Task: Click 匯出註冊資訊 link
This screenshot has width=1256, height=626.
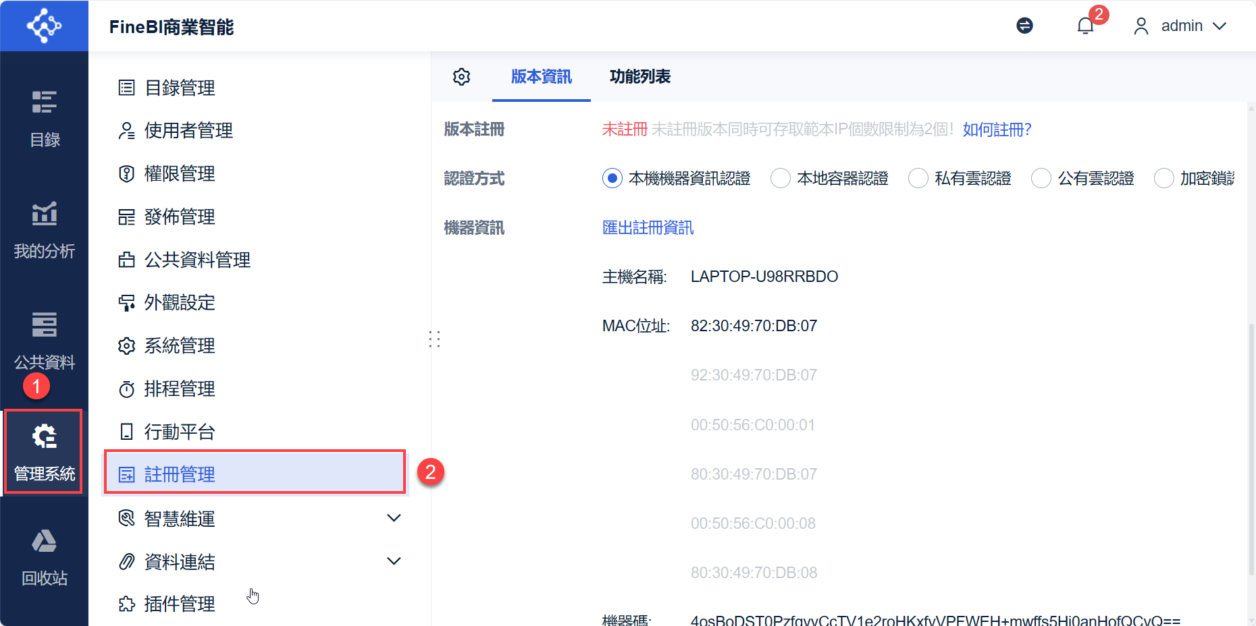Action: coord(648,228)
